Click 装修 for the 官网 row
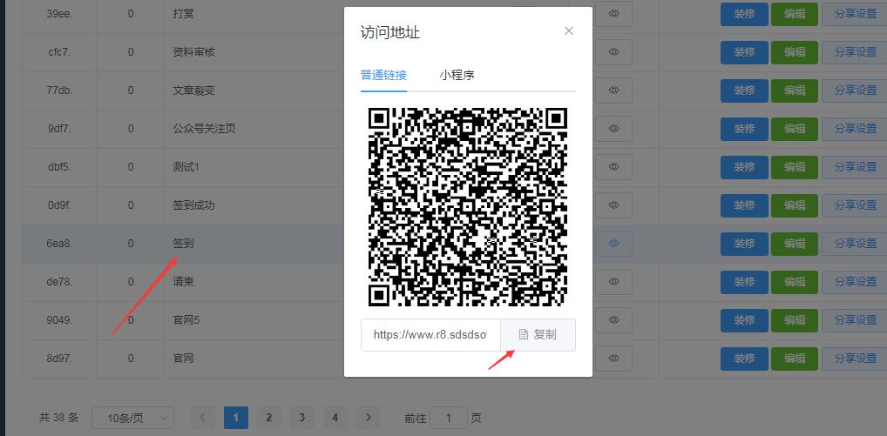 [744, 359]
